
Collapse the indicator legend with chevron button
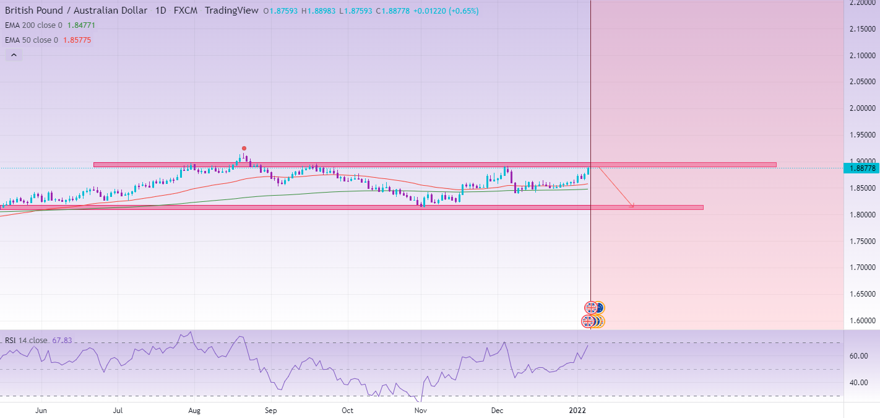click(x=14, y=55)
